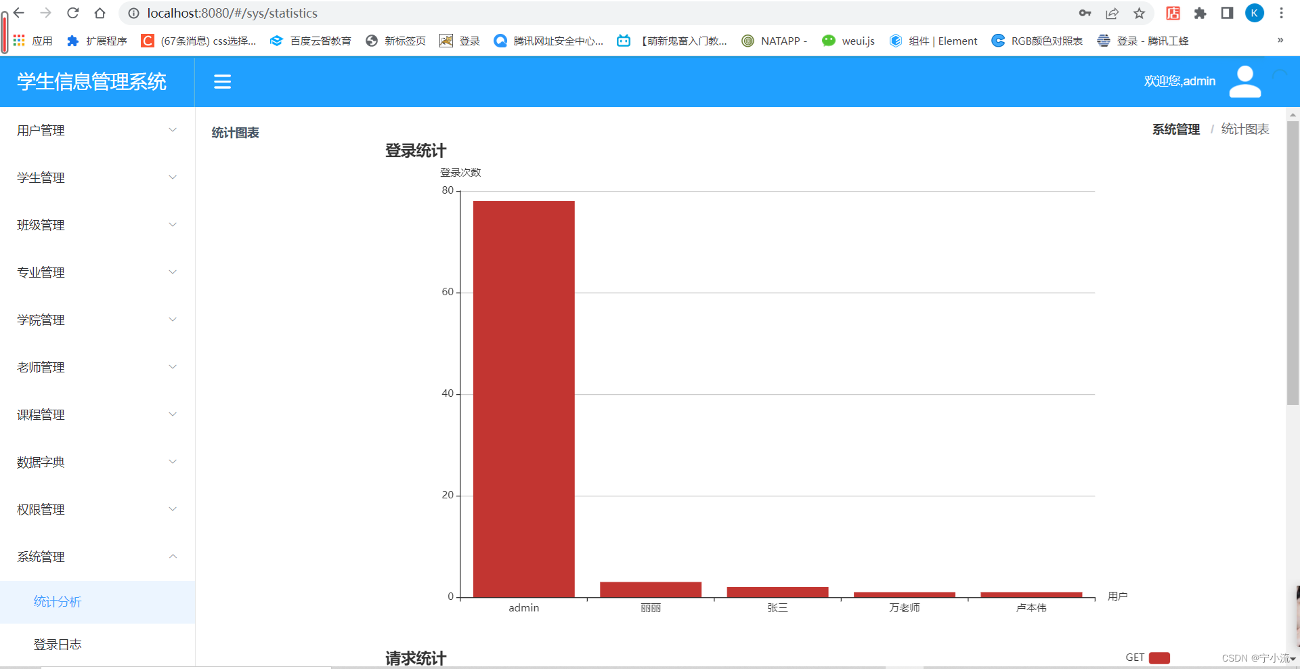Select the 统计分析 submenu item
The height and width of the screenshot is (669, 1300).
pyautogui.click(x=97, y=602)
